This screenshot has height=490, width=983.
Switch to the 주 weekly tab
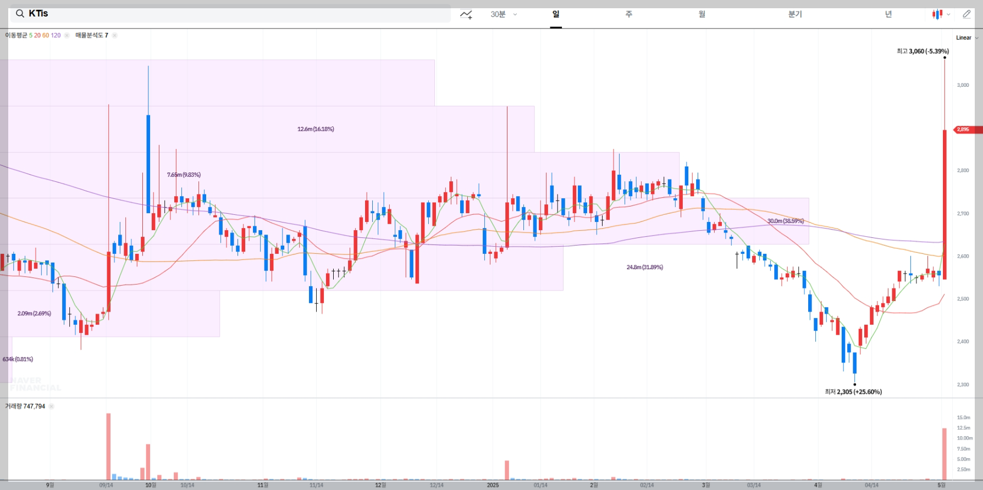point(628,14)
